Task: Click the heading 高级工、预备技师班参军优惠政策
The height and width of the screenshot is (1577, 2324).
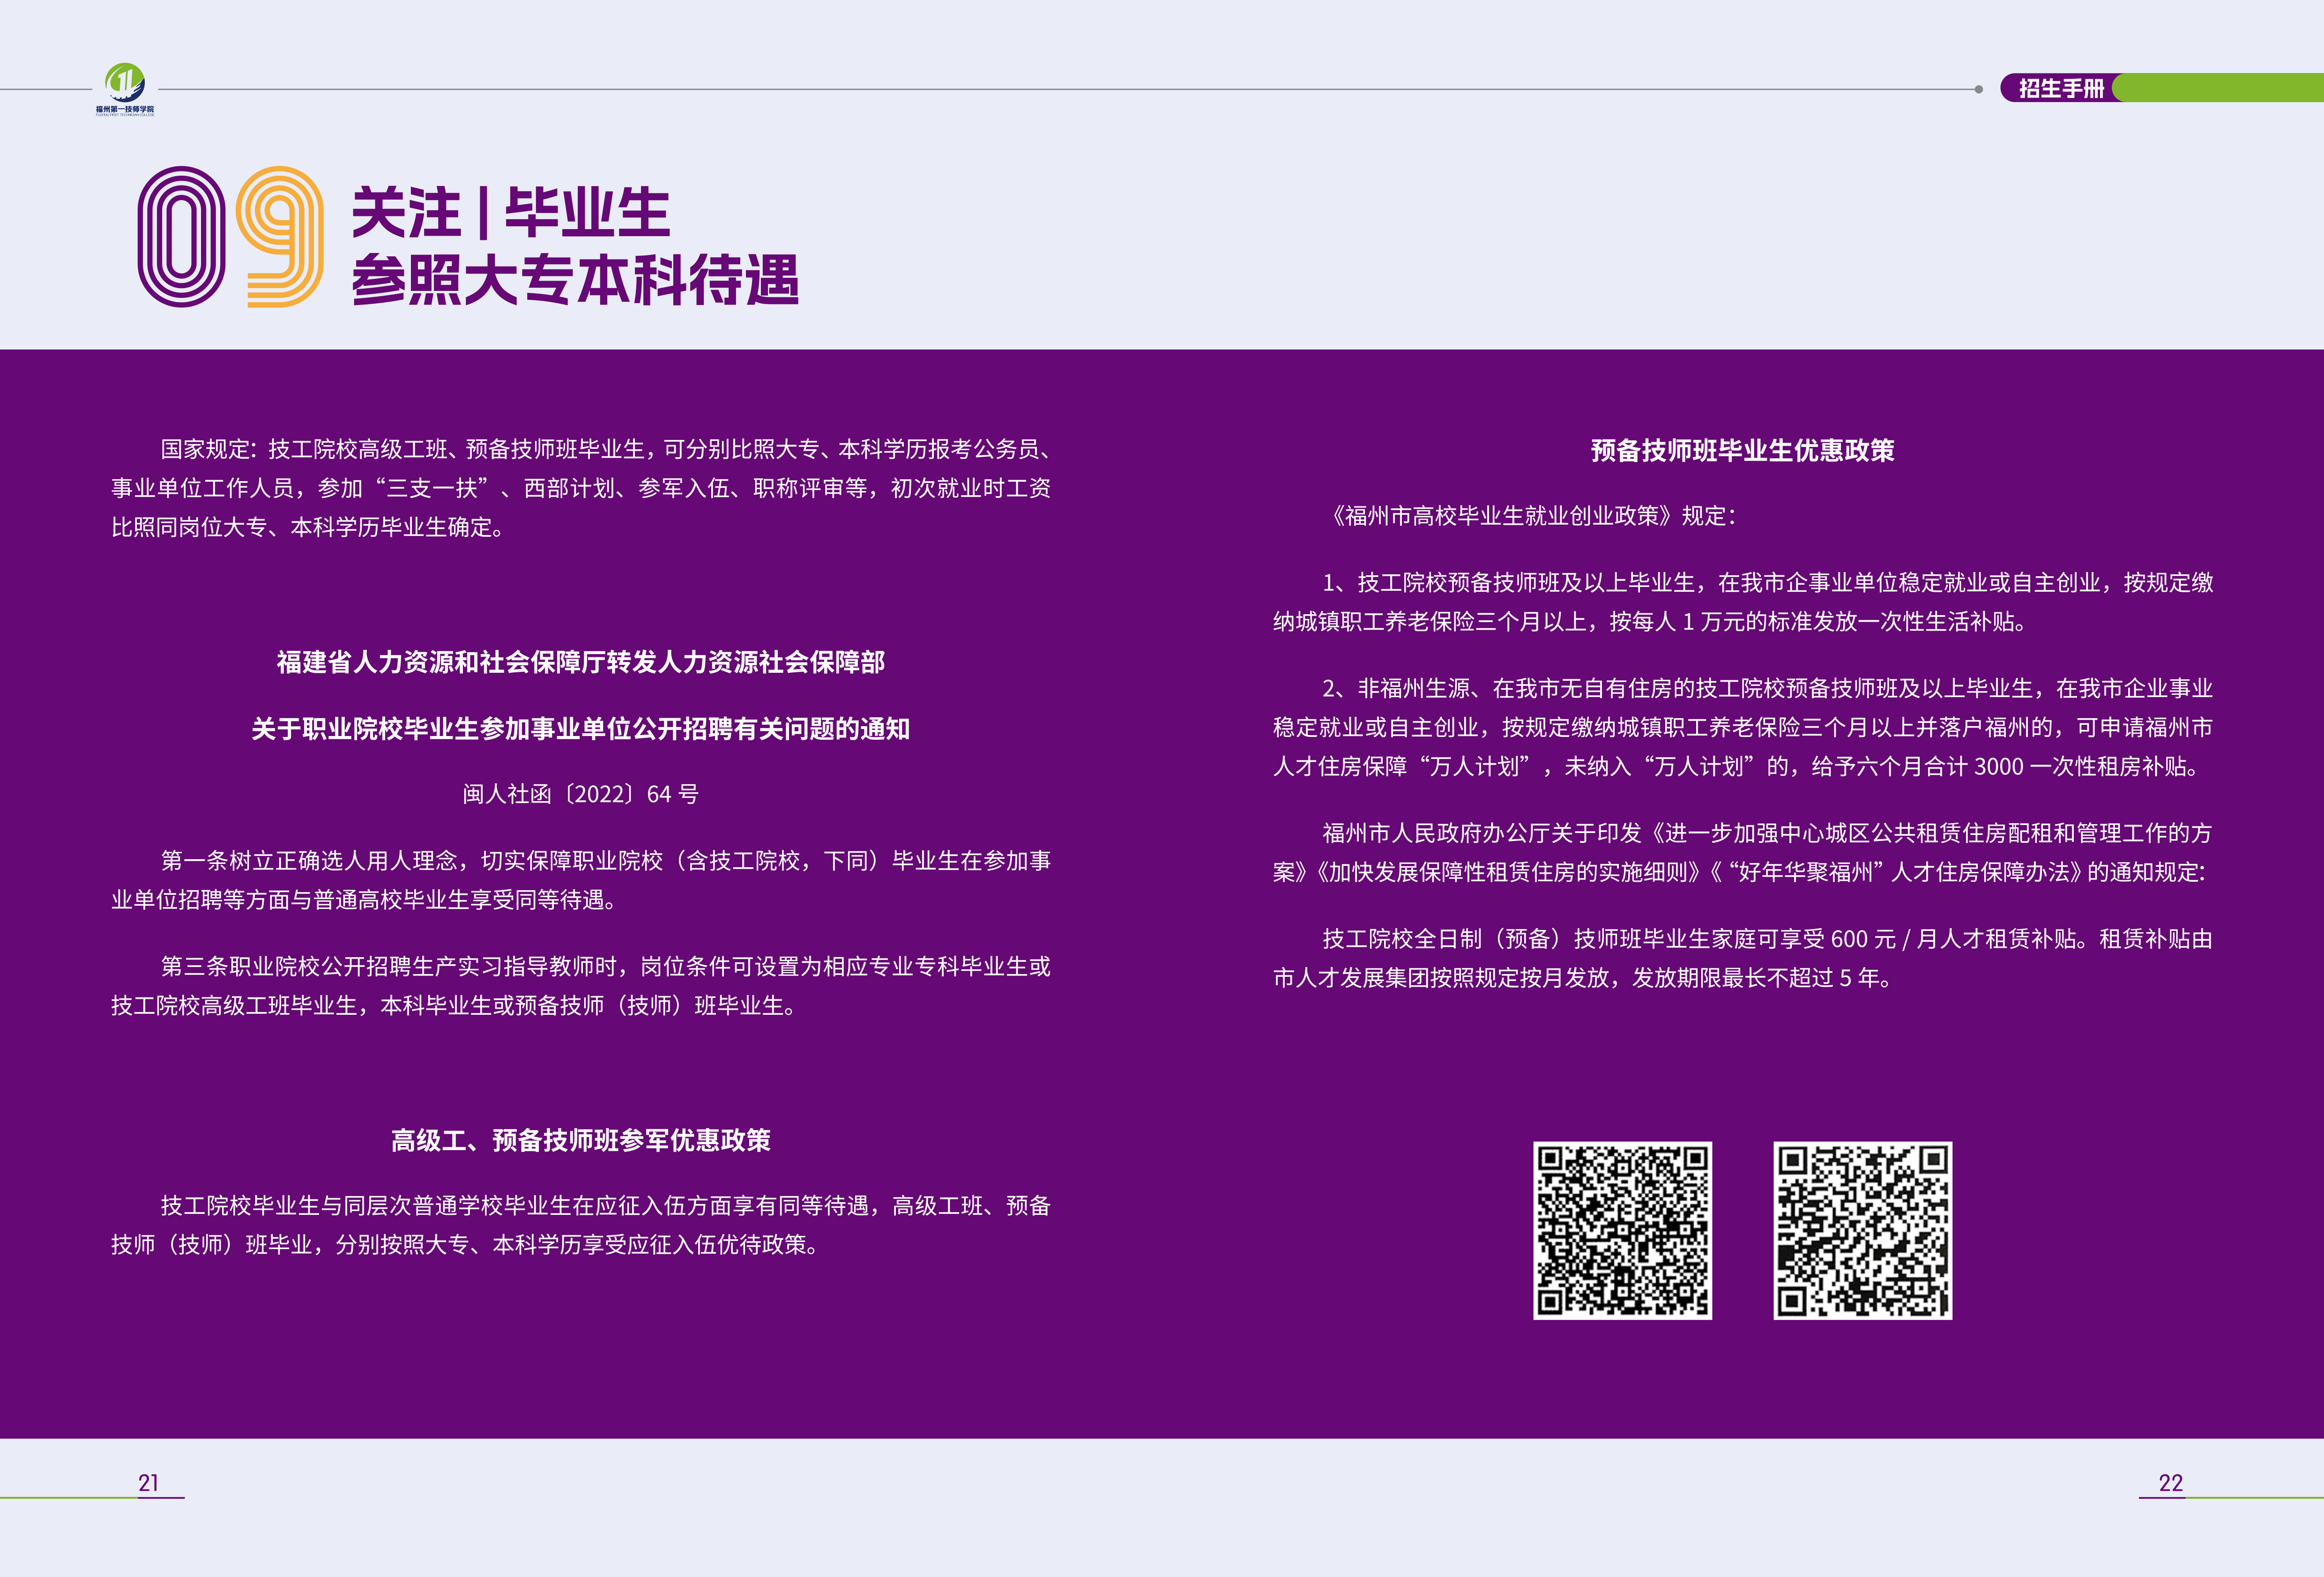Action: [581, 1141]
